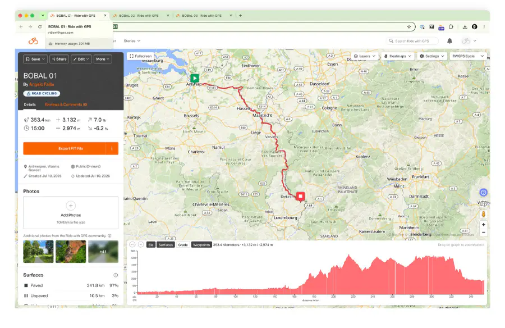
Task: Open the browser downloads icon
Action: point(465,27)
